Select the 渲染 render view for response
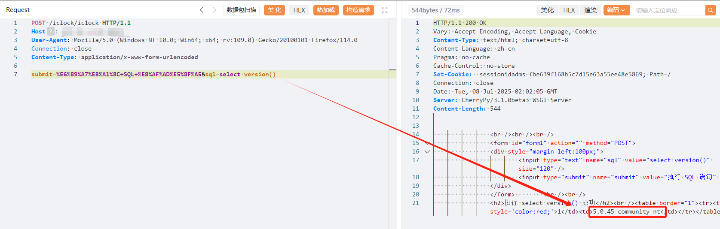 [x=591, y=10]
